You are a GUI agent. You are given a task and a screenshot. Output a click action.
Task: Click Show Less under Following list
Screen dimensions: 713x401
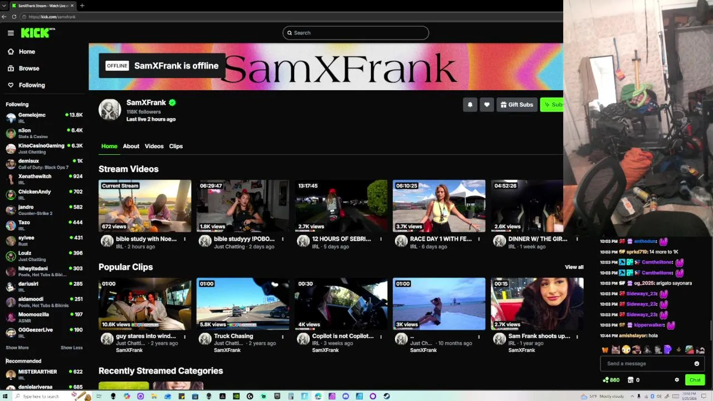pos(71,348)
